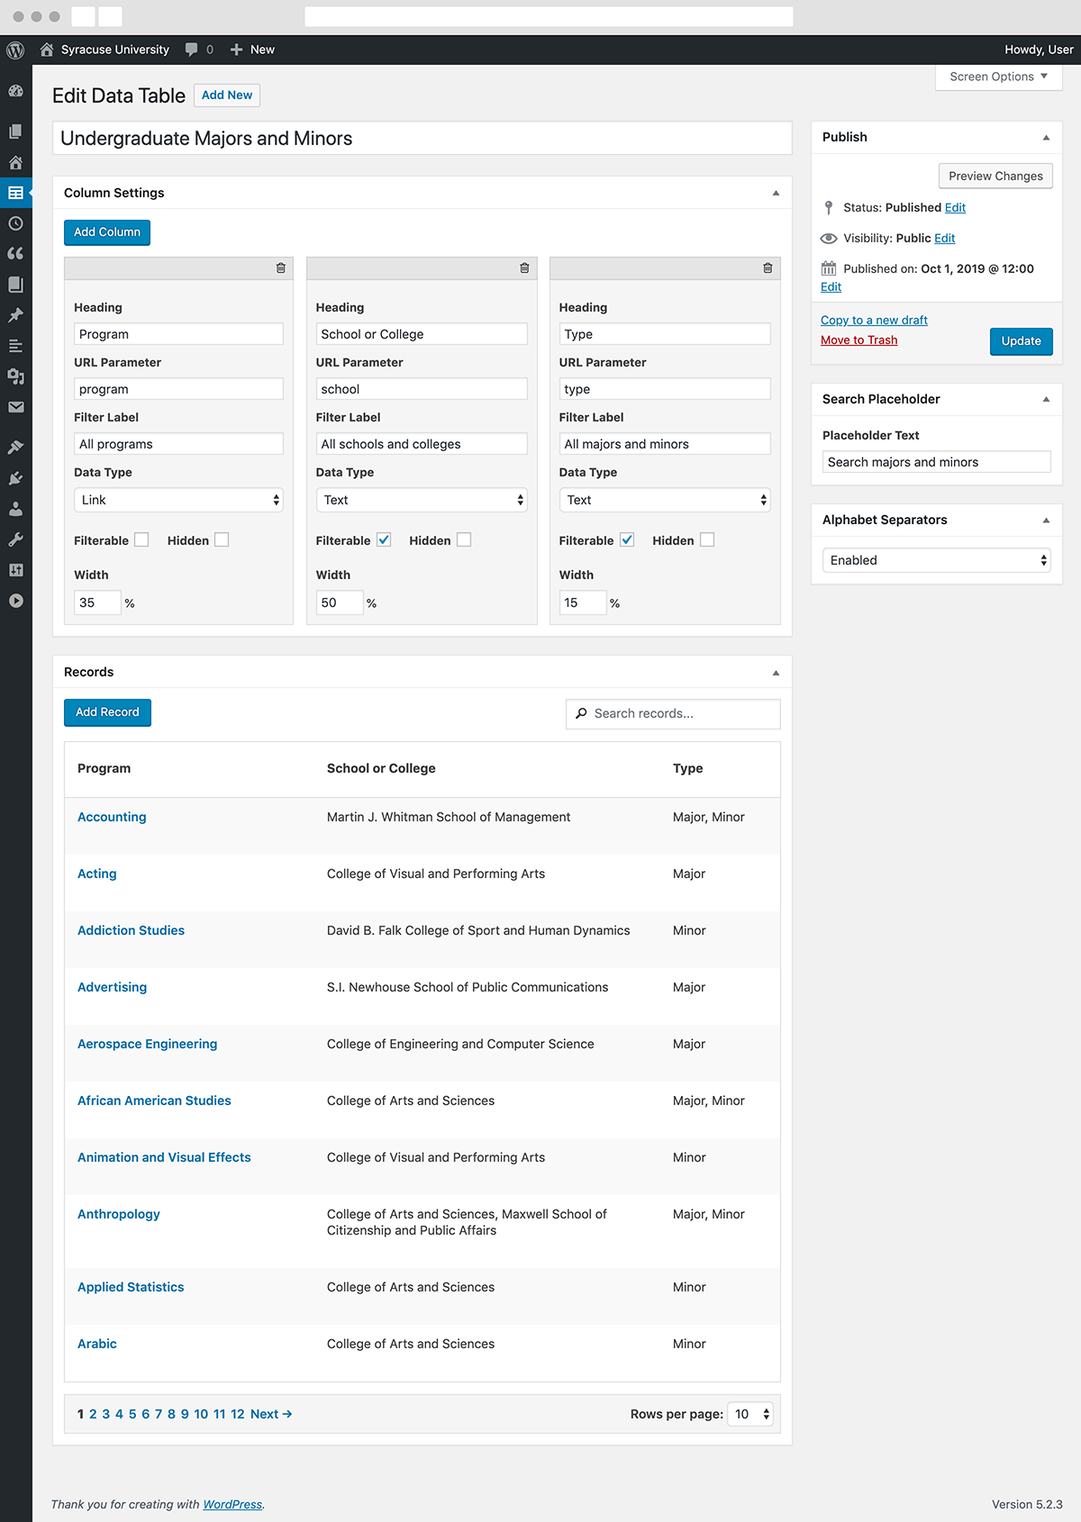Open the stacked Pages icon in the sidebar

click(x=15, y=131)
